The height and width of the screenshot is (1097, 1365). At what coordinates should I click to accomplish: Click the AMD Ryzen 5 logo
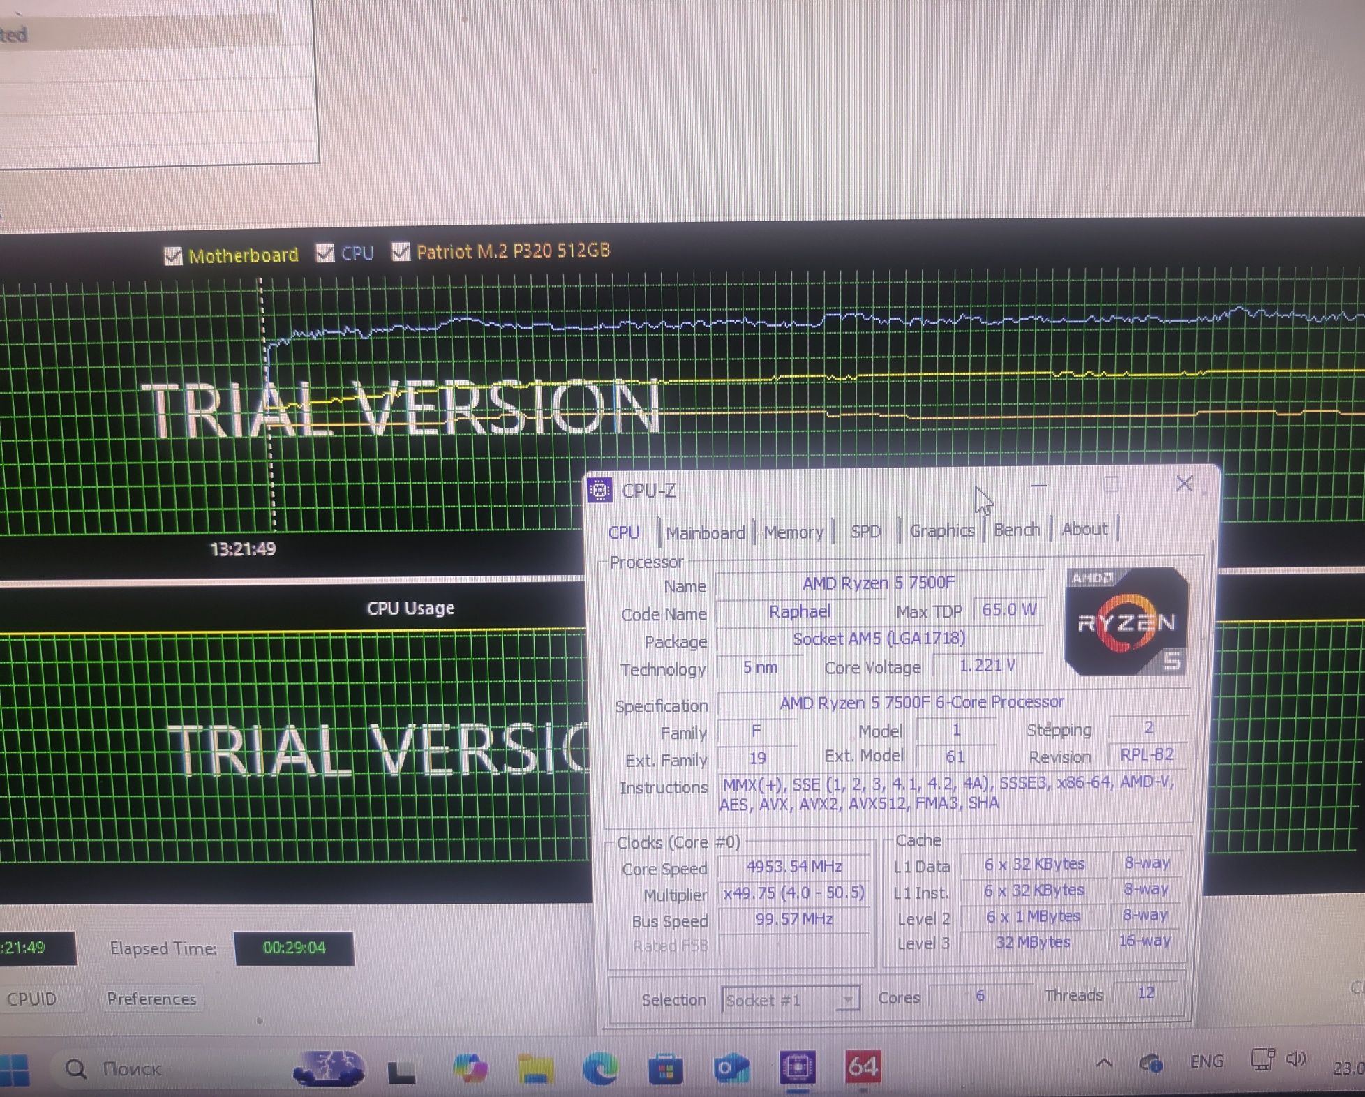1126,621
